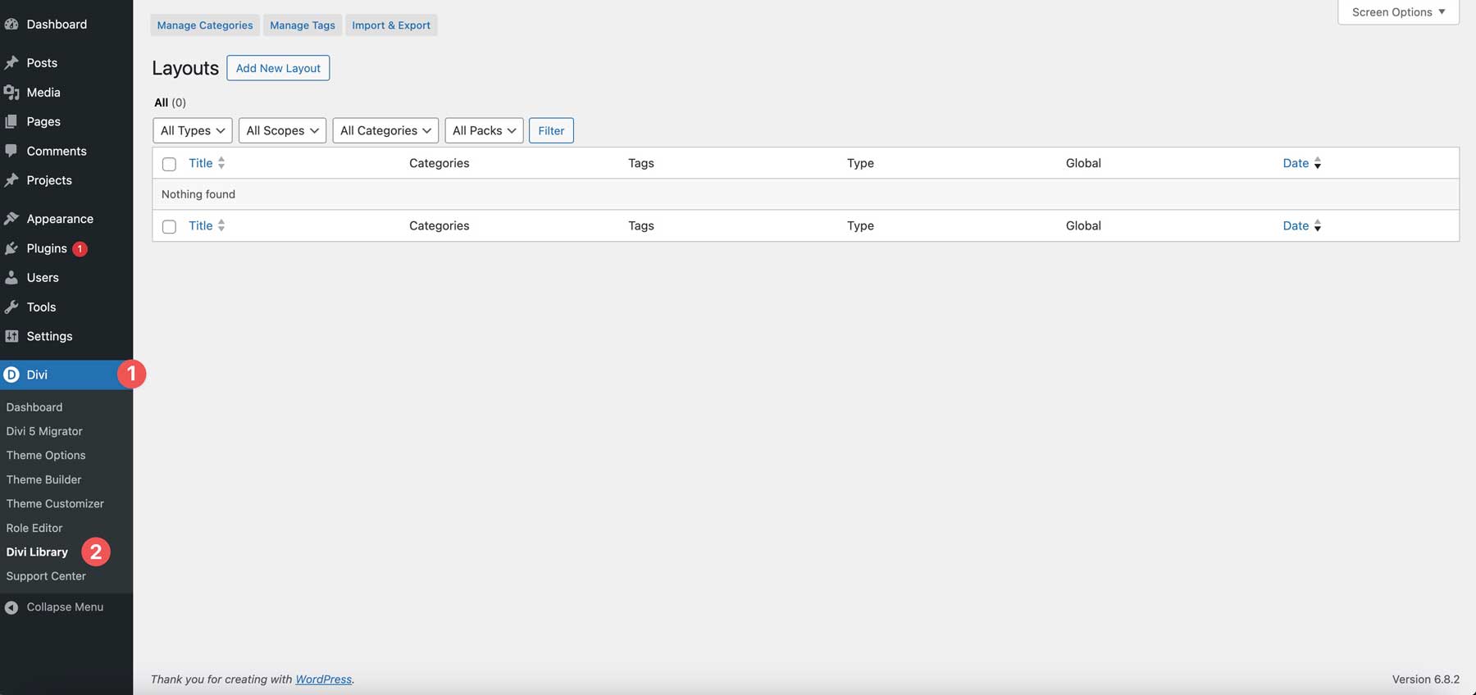Expand the All Scopes dropdown

[282, 130]
